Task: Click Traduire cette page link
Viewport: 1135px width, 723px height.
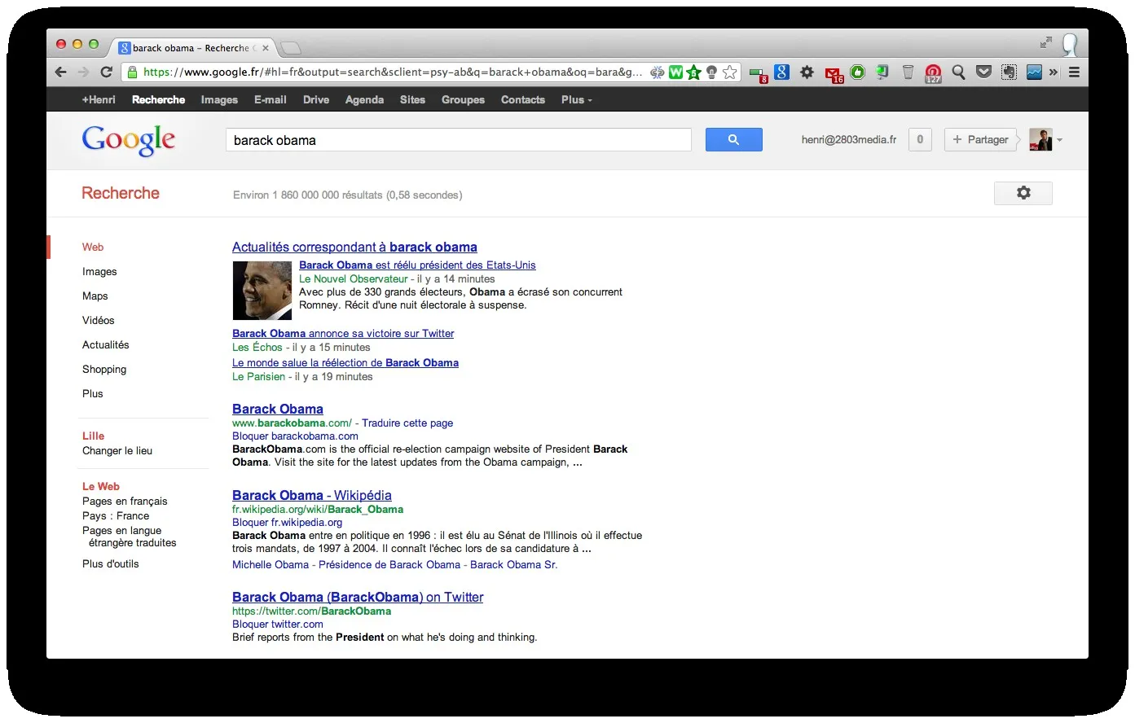Action: click(407, 423)
